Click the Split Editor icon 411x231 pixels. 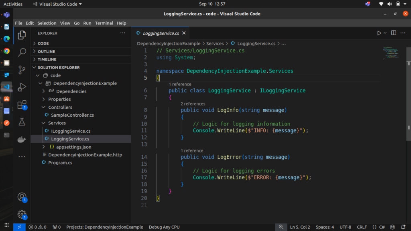tap(393, 33)
